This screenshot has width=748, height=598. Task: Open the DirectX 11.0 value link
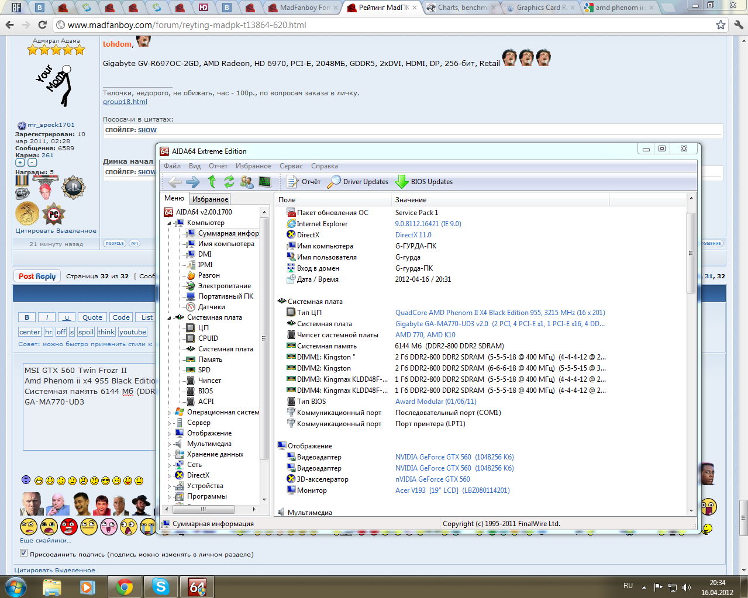[413, 235]
